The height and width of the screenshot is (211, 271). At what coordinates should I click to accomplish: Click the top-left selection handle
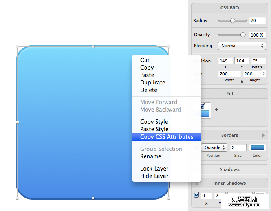[17, 47]
